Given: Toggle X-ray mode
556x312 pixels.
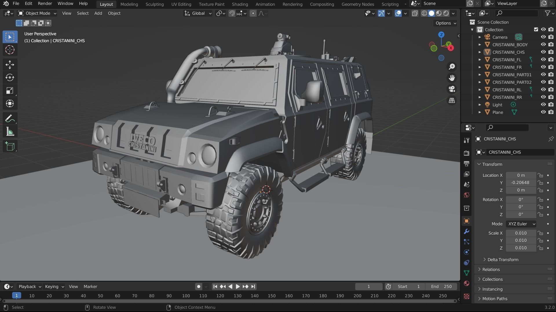Looking at the screenshot, I should click(415, 13).
